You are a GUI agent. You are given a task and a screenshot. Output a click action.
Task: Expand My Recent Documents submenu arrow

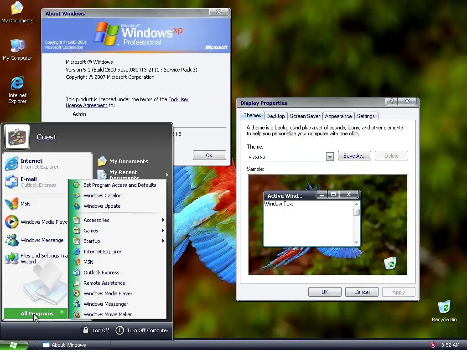(x=167, y=175)
